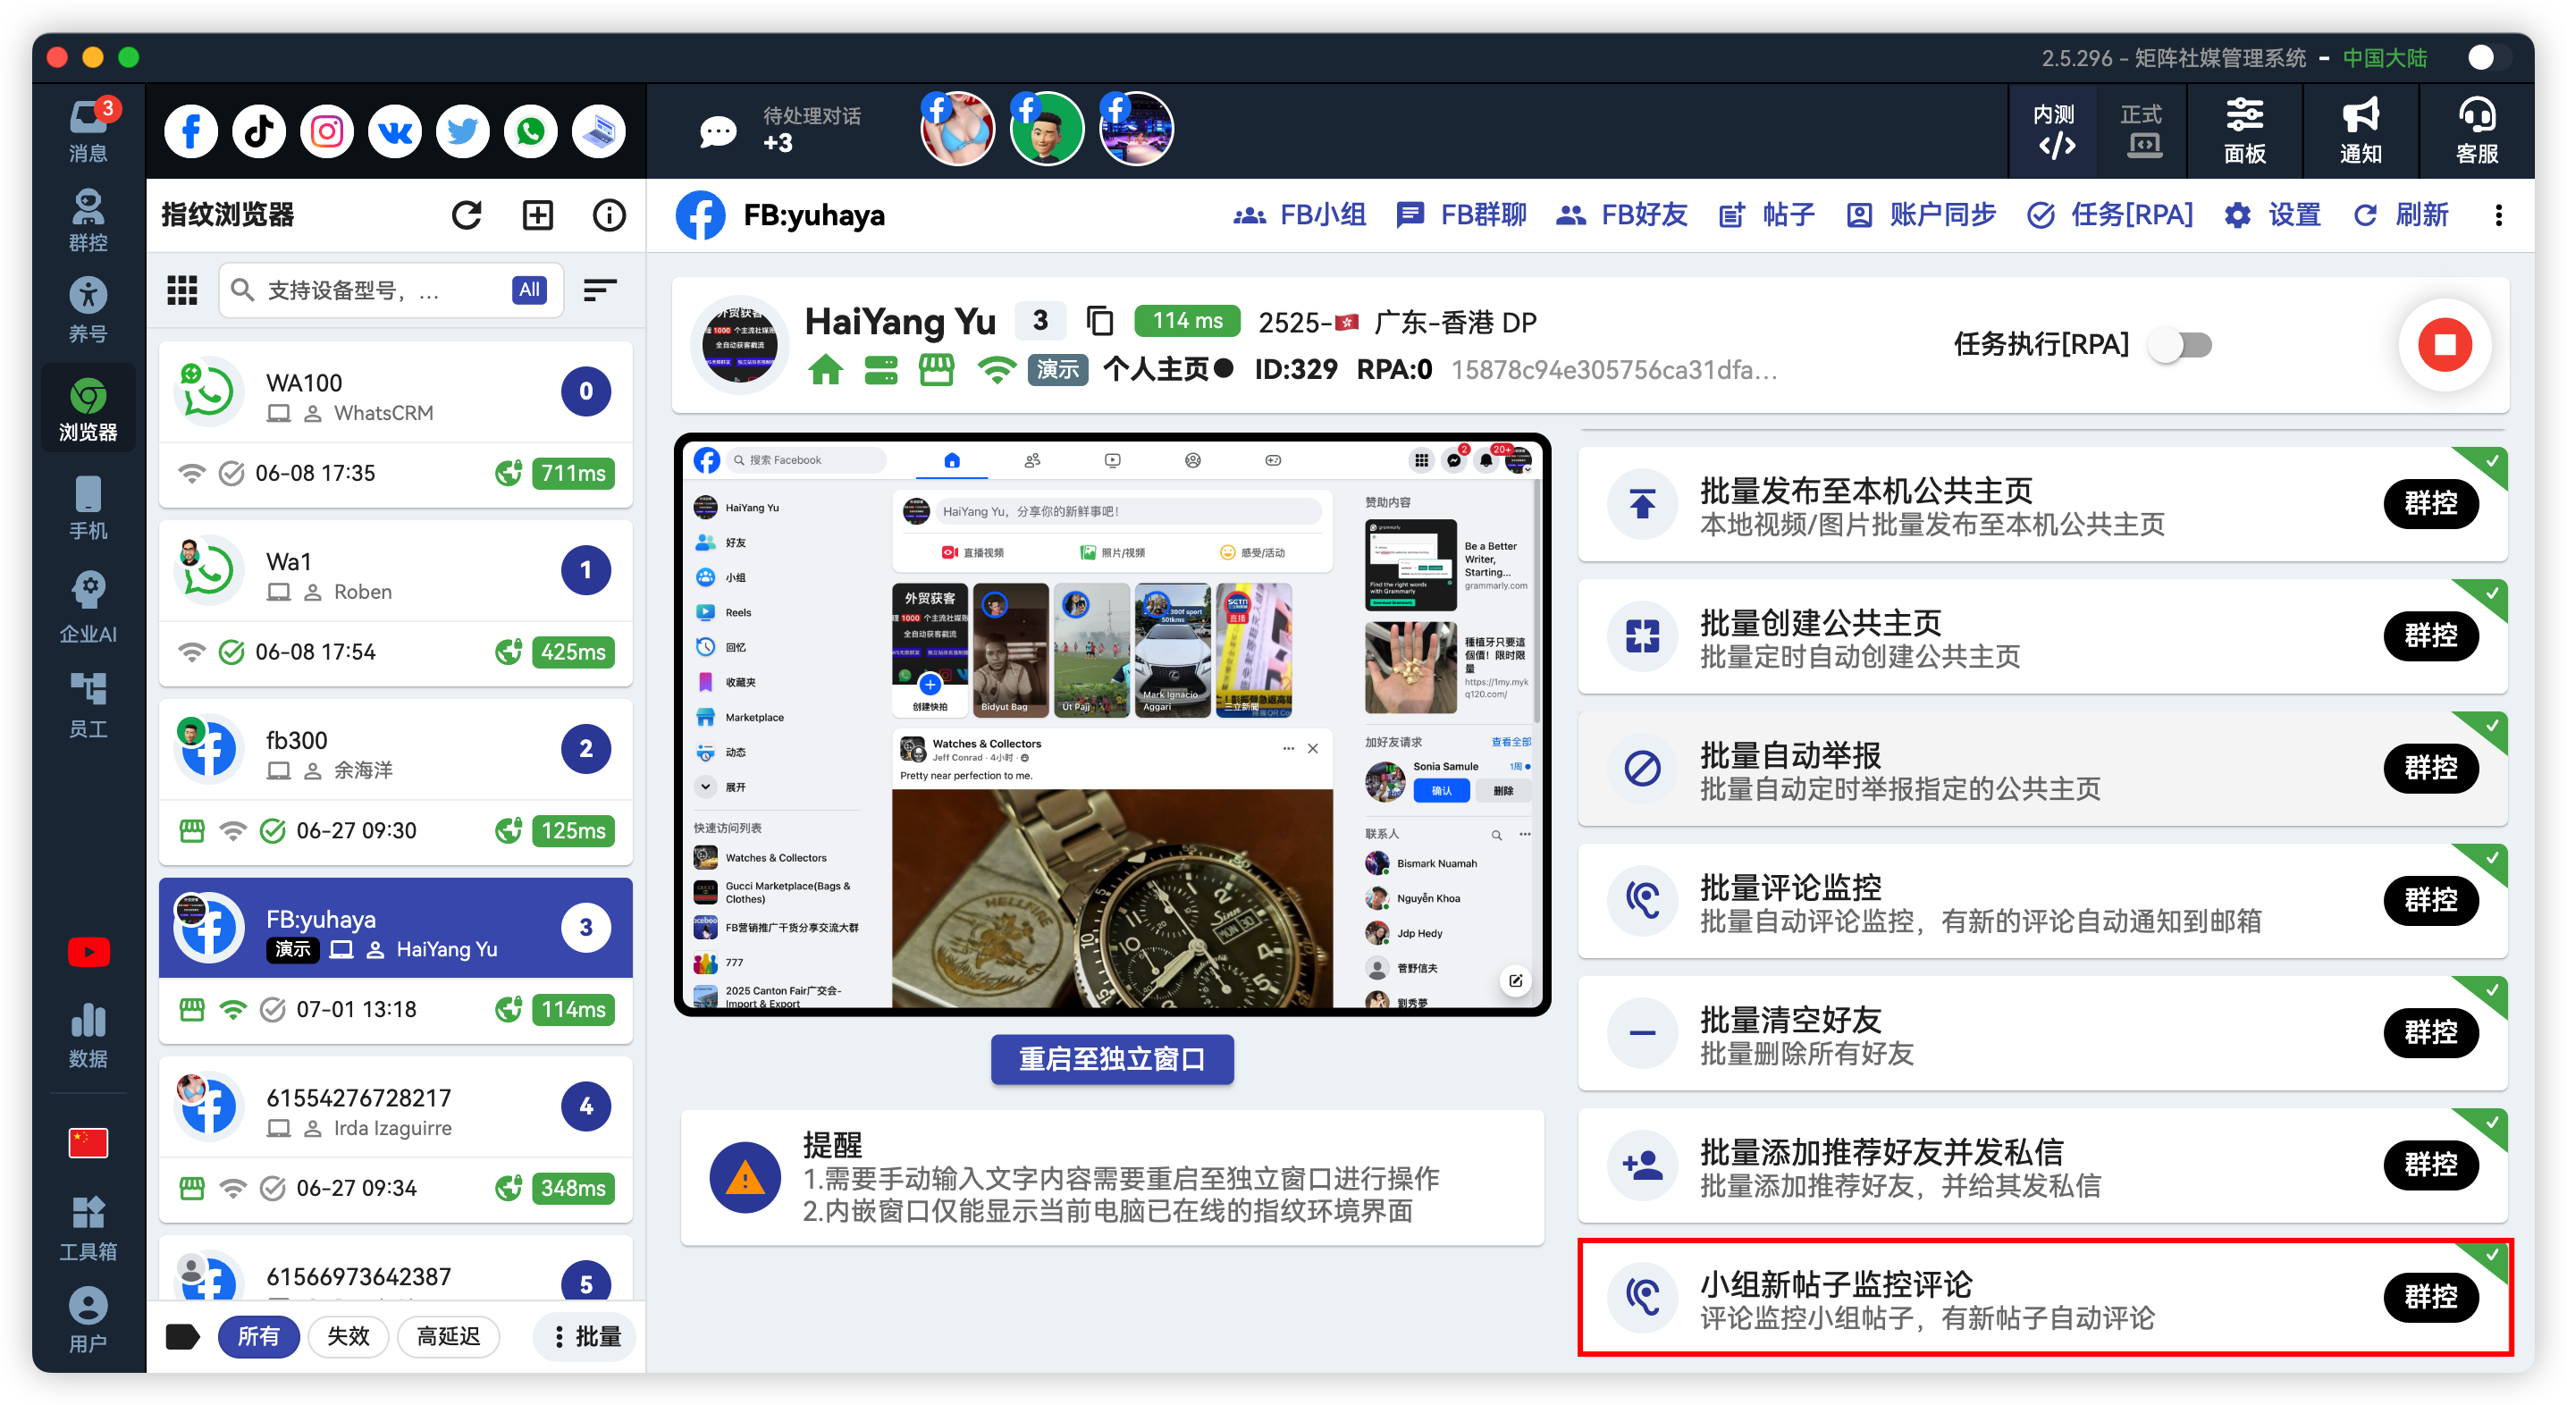The width and height of the screenshot is (2567, 1405).
Task: Open the Facebook platform icon in top bar
Action: pyautogui.click(x=190, y=130)
